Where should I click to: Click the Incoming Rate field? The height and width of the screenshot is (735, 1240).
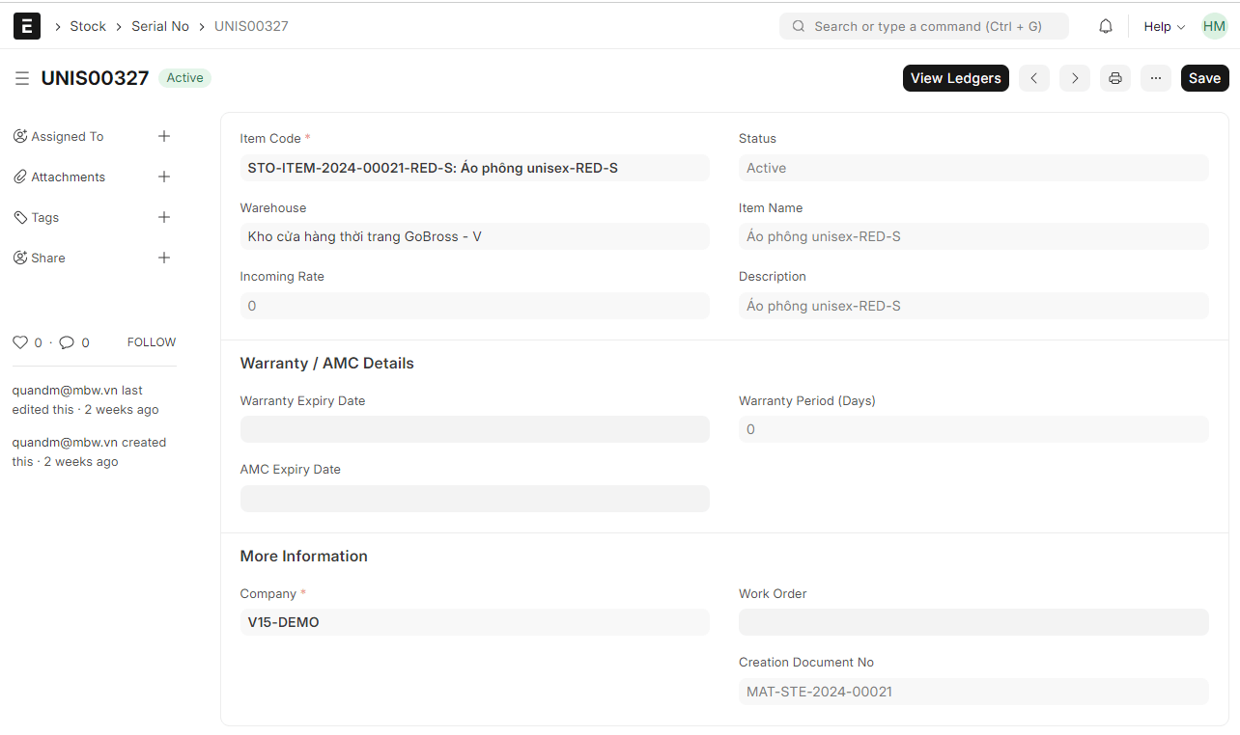coord(474,306)
